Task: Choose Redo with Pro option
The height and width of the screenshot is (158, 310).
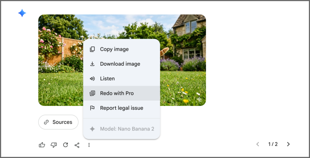Action: coord(122,93)
